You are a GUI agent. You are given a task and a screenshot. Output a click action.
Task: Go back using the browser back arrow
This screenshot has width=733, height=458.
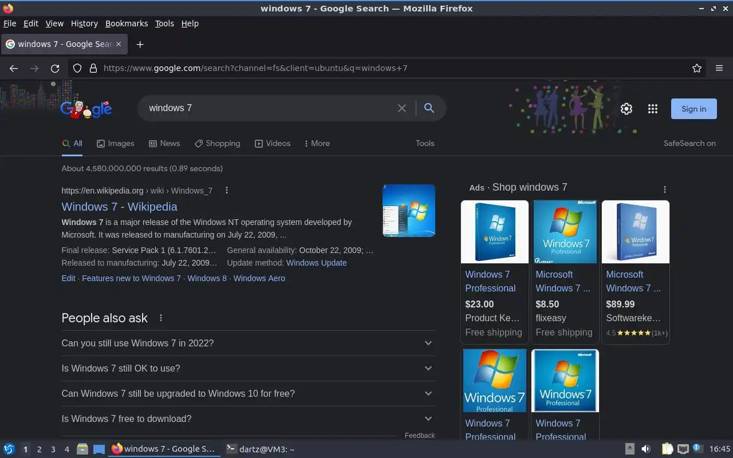(14, 68)
